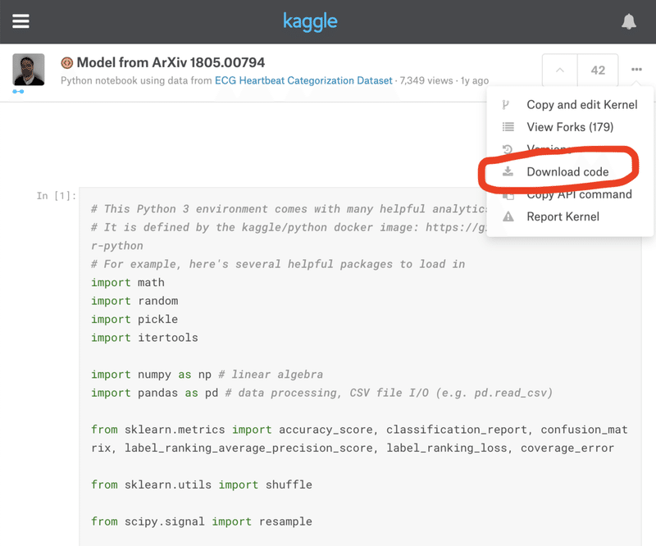Viewport: 656px width, 546px height.
Task: Click the bronze medal icon beside title
Action: (67, 62)
